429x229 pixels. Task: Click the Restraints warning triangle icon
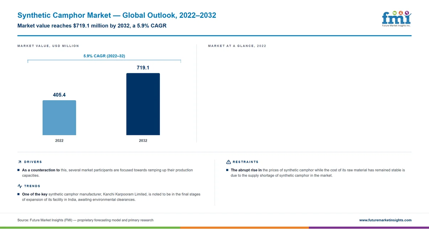click(228, 162)
